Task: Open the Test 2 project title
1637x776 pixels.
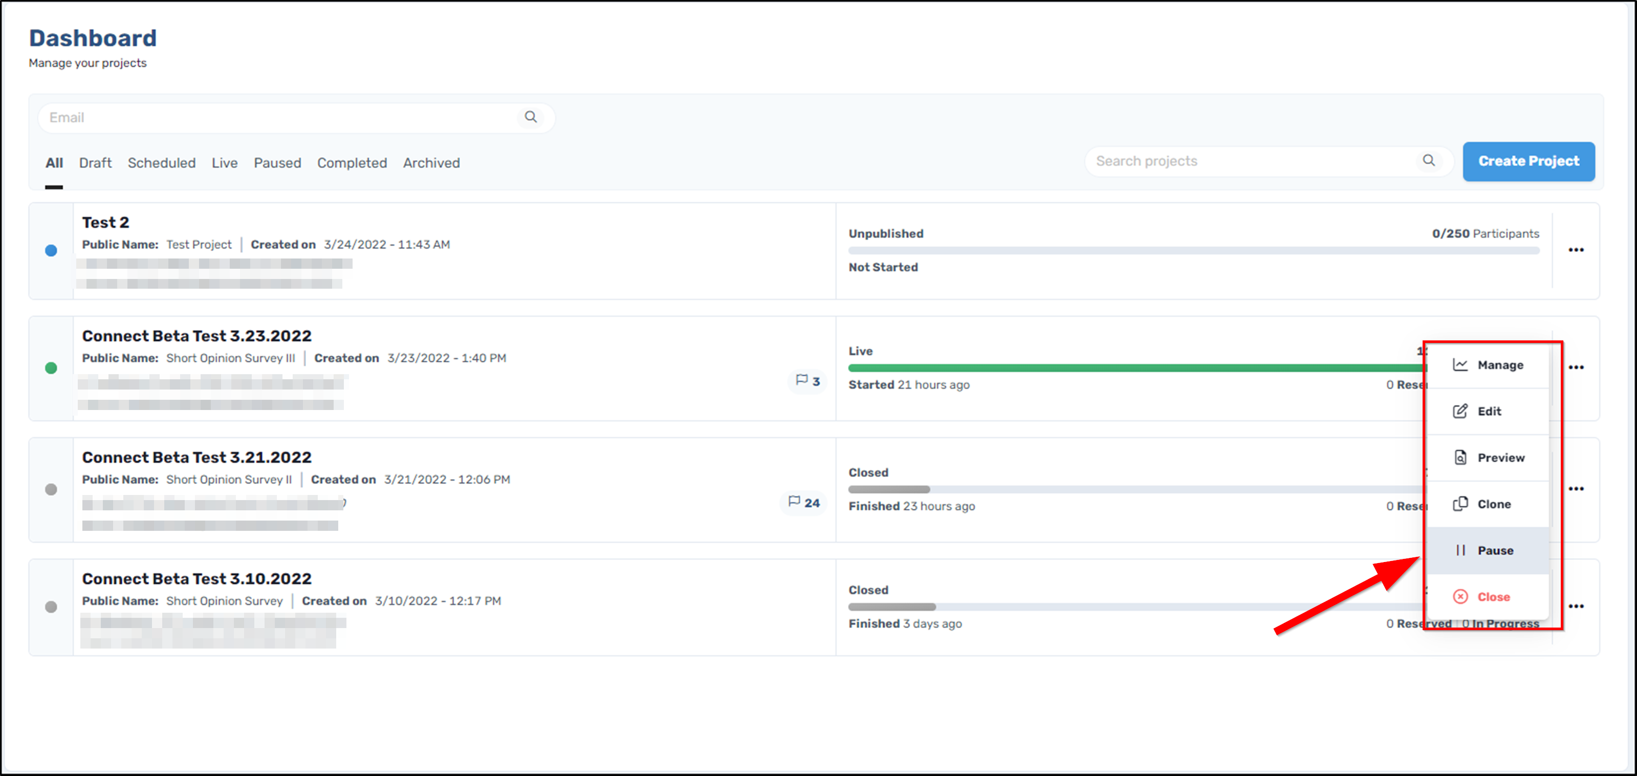Action: click(x=105, y=223)
